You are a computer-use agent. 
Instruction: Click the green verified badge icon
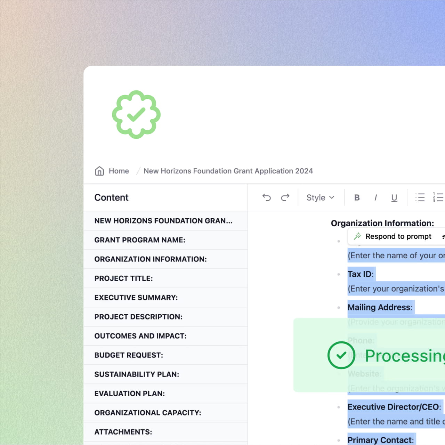click(x=136, y=115)
